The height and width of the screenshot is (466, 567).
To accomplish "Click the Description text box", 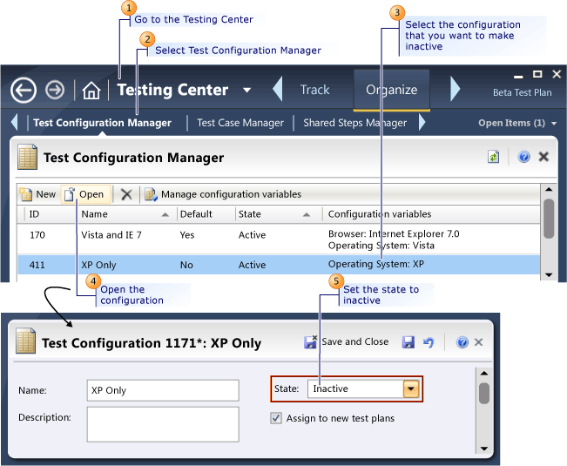I will pos(163,424).
